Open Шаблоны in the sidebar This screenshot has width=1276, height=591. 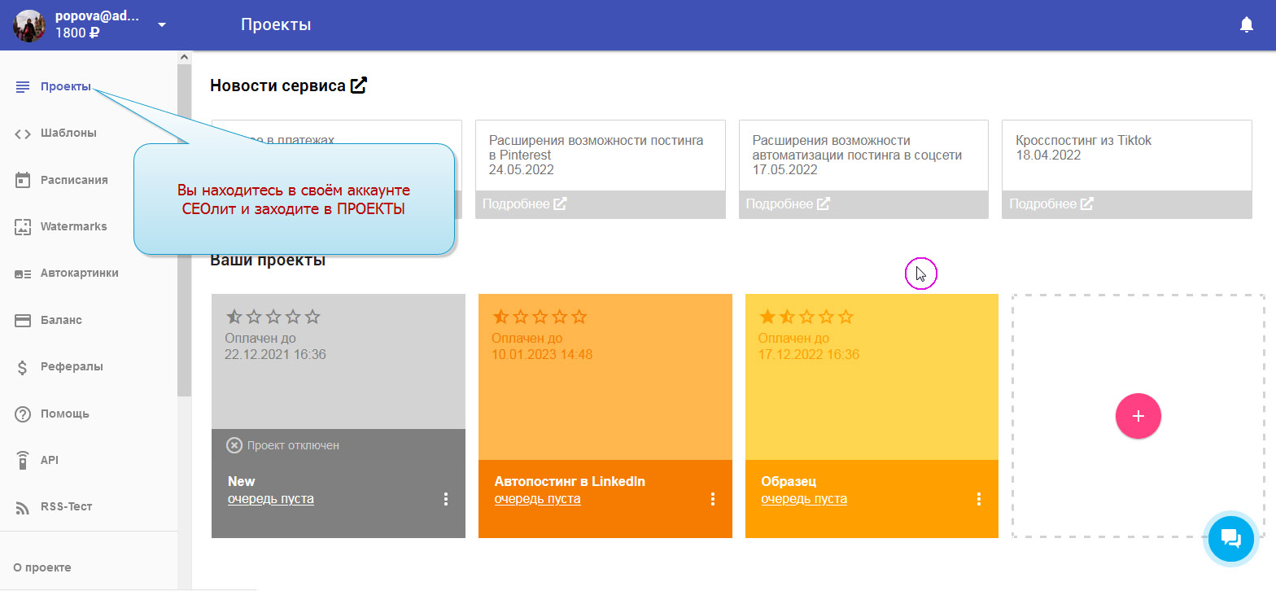coord(68,134)
